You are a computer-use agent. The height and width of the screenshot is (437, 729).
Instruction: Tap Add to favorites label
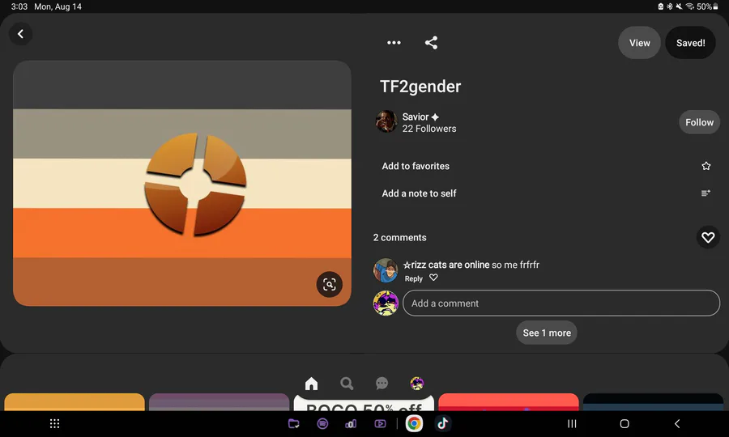tap(416, 166)
